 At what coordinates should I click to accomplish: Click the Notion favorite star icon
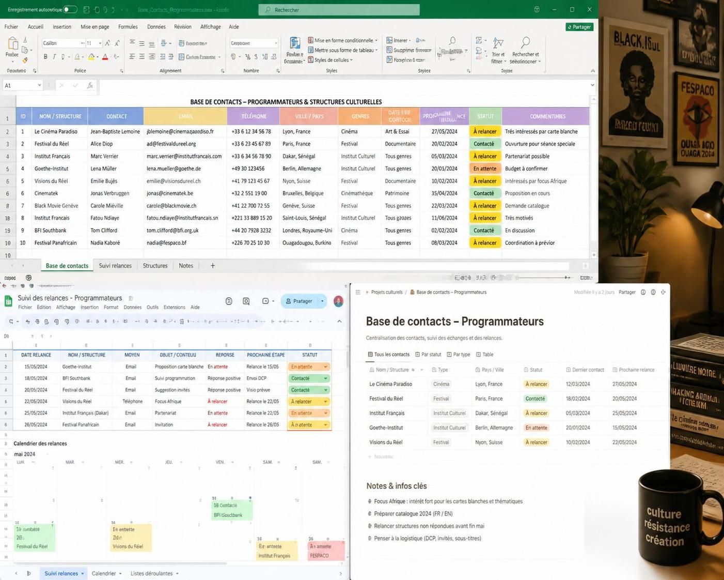click(x=663, y=292)
